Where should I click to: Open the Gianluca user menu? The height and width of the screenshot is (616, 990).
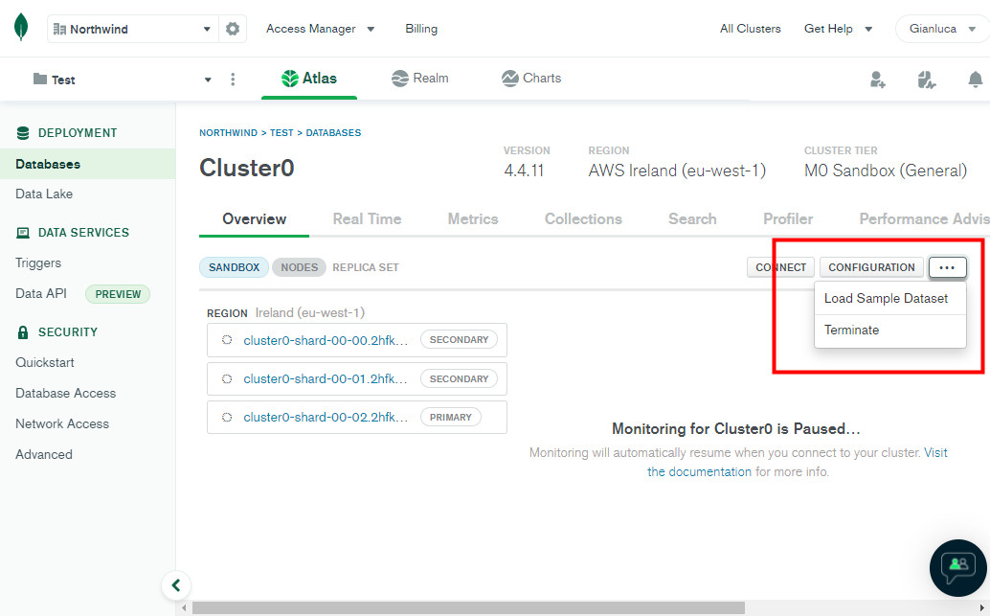pyautogui.click(x=943, y=29)
